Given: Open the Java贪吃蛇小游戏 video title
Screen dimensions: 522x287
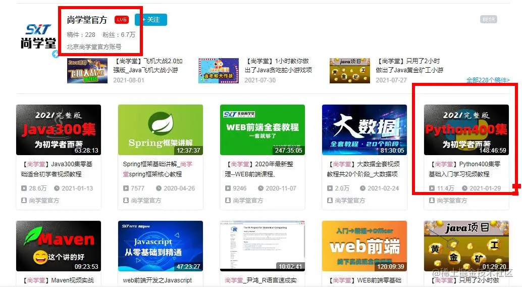Looking at the screenshot, I should pyautogui.click(x=278, y=65).
